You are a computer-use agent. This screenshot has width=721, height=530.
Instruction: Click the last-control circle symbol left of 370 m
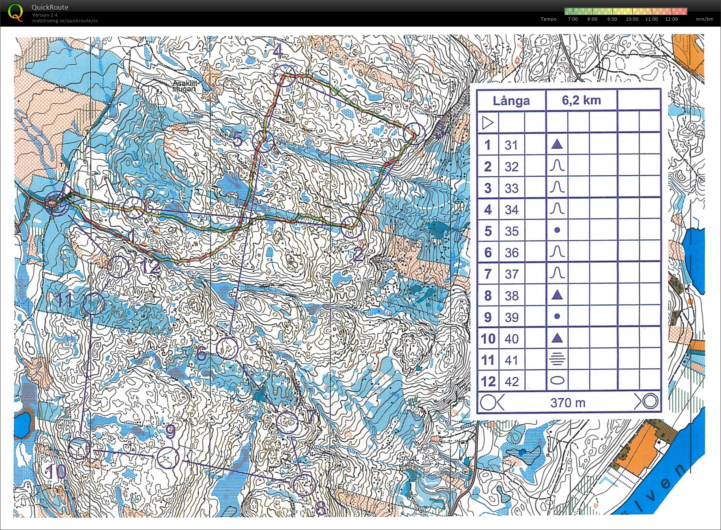(x=488, y=402)
